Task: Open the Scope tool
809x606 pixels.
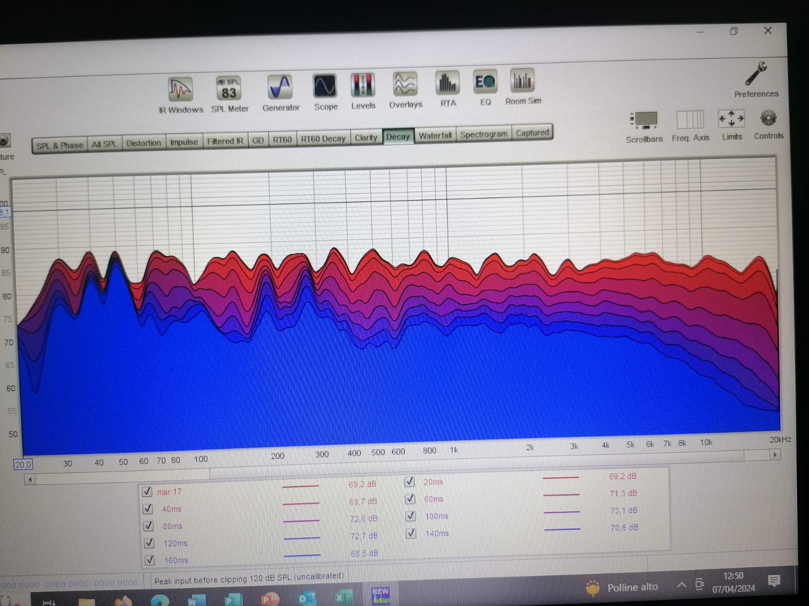Action: 325,92
